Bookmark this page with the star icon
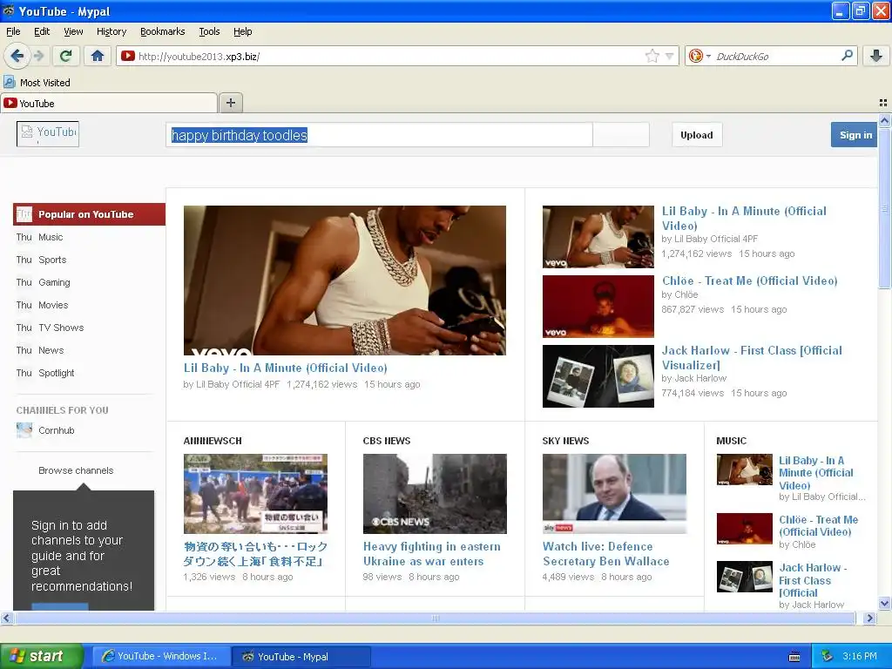This screenshot has width=892, height=669. click(652, 56)
